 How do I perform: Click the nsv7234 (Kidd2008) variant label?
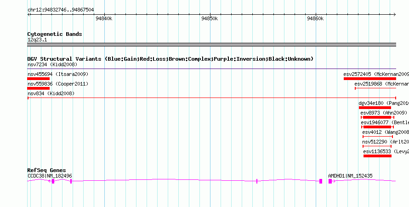tap(52, 64)
